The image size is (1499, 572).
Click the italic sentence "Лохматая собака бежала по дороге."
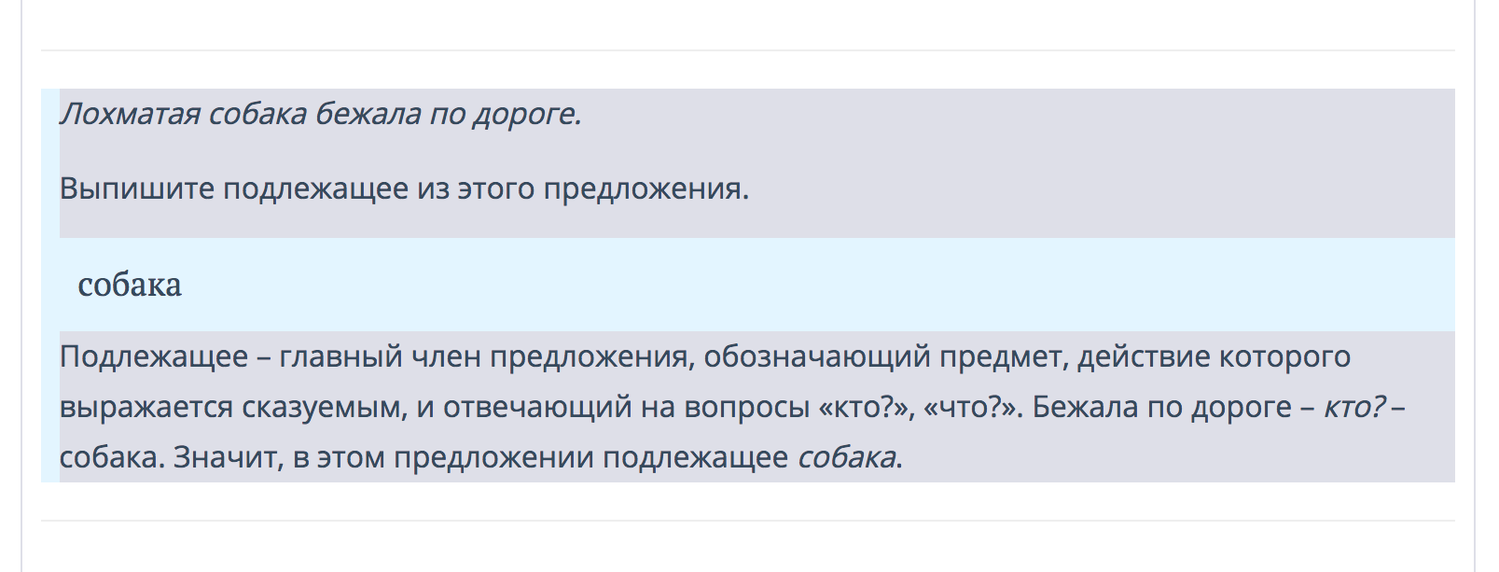pos(320,114)
